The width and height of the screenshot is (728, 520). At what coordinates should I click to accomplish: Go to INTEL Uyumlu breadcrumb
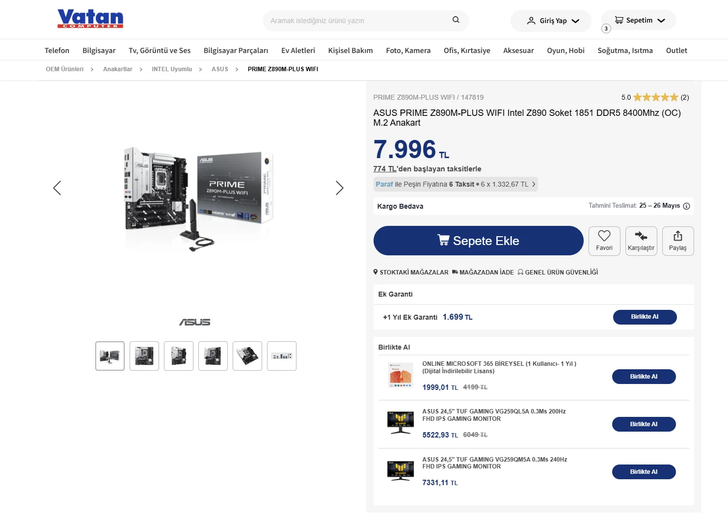click(172, 69)
